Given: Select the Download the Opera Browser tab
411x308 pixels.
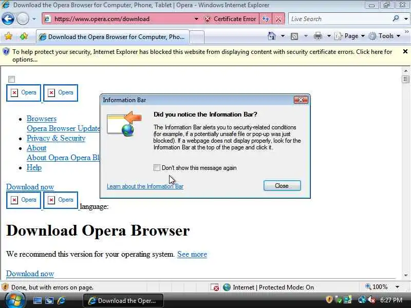Looking at the screenshot, I should pyautogui.click(x=113, y=37).
